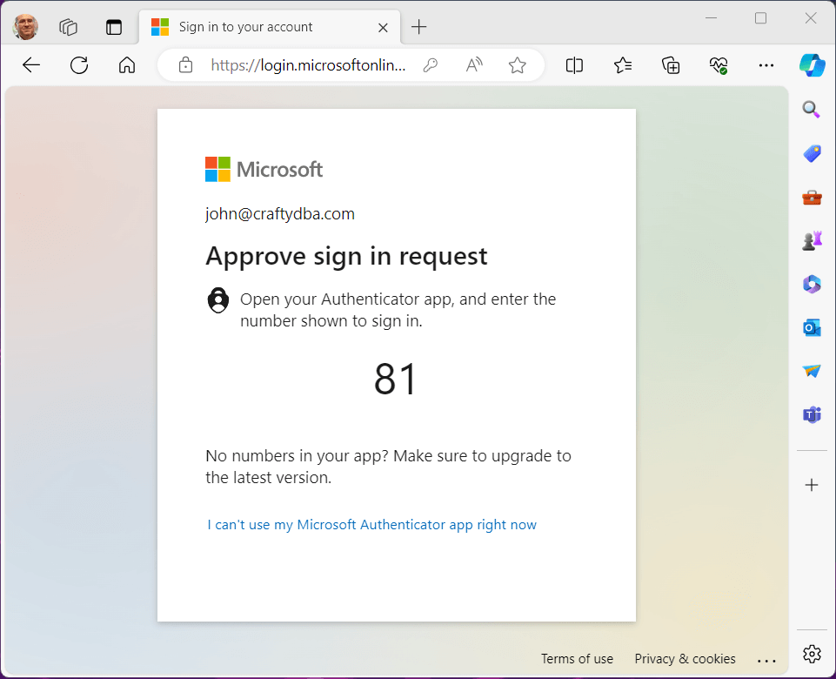Open the Privacy & cookies link
The image size is (836, 679).
tap(685, 659)
